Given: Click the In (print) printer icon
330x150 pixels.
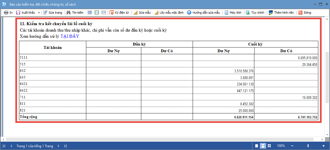Looking at the screenshot, I should tap(6, 13).
